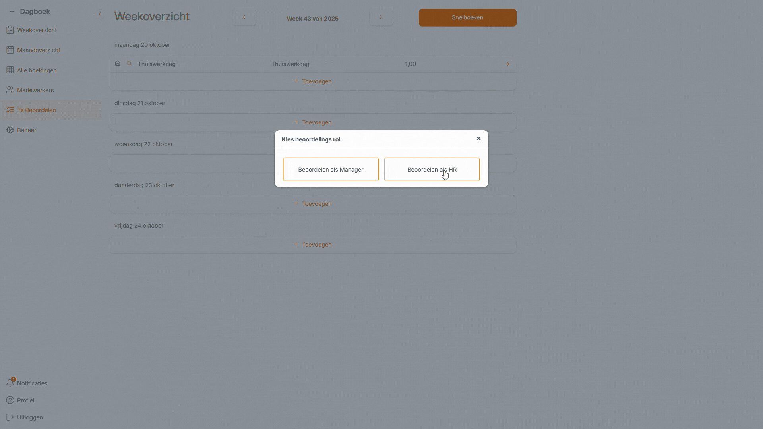Go to next week with right chevron
The height and width of the screenshot is (429, 763).
pos(381,17)
